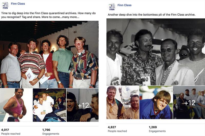205x136 pixels.
Task: Open the black-and-white photo of four men
Action: tap(156, 52)
